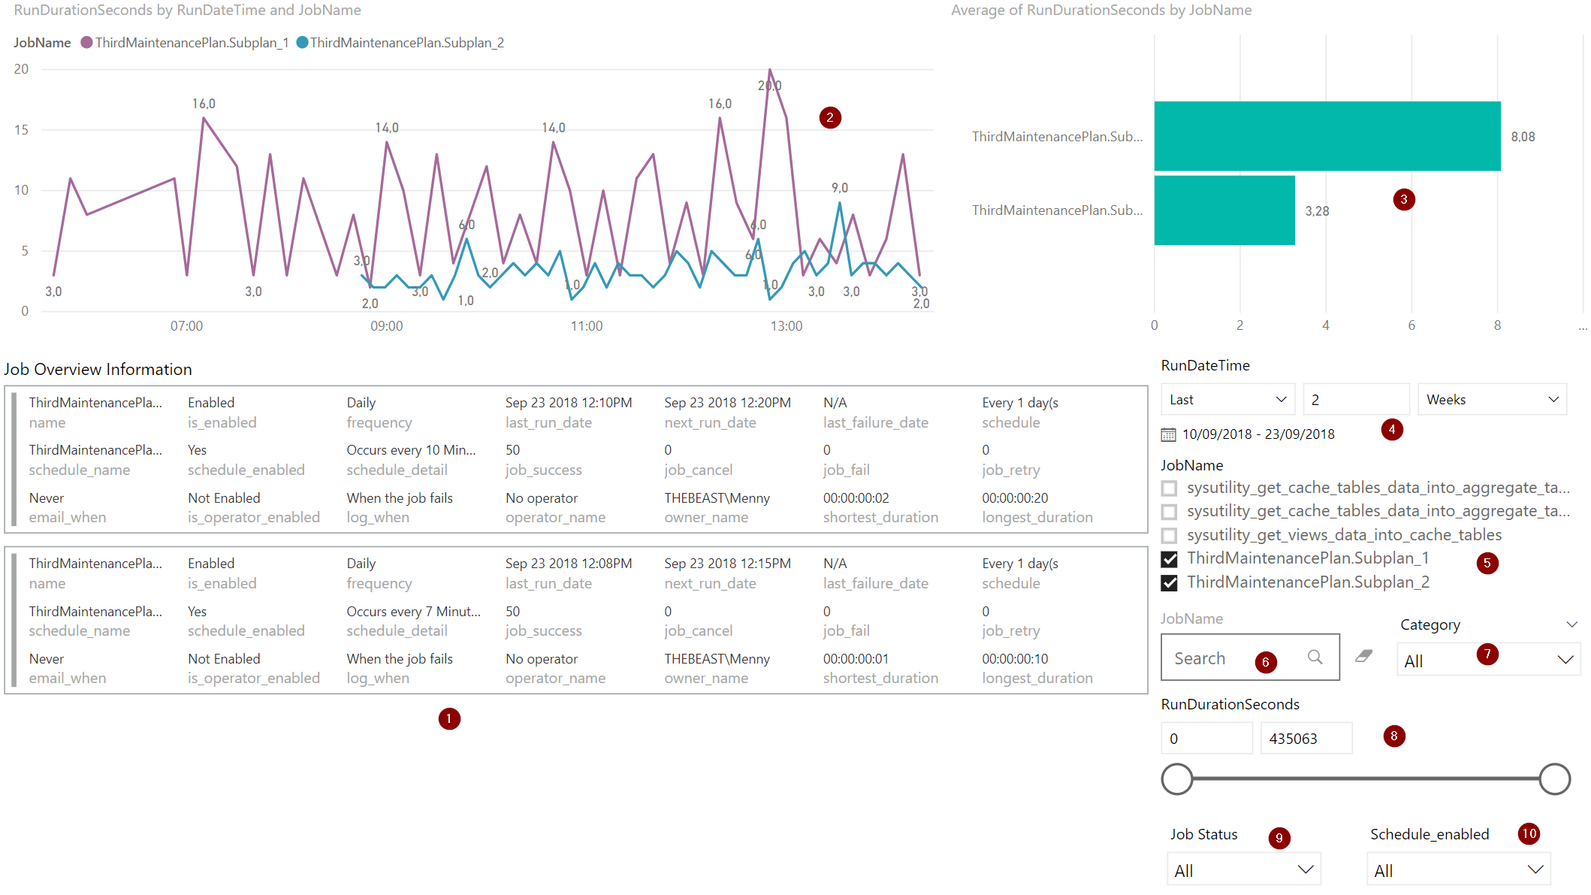Click the red numbered marker 3
Image resolution: width=1591 pixels, height=895 pixels.
[1403, 199]
